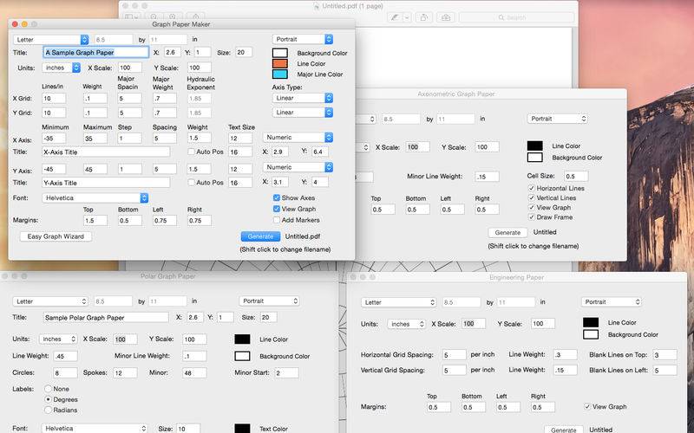Open the Portrait dropdown in Polar Graph Paper window
The image size is (694, 433).
point(270,301)
